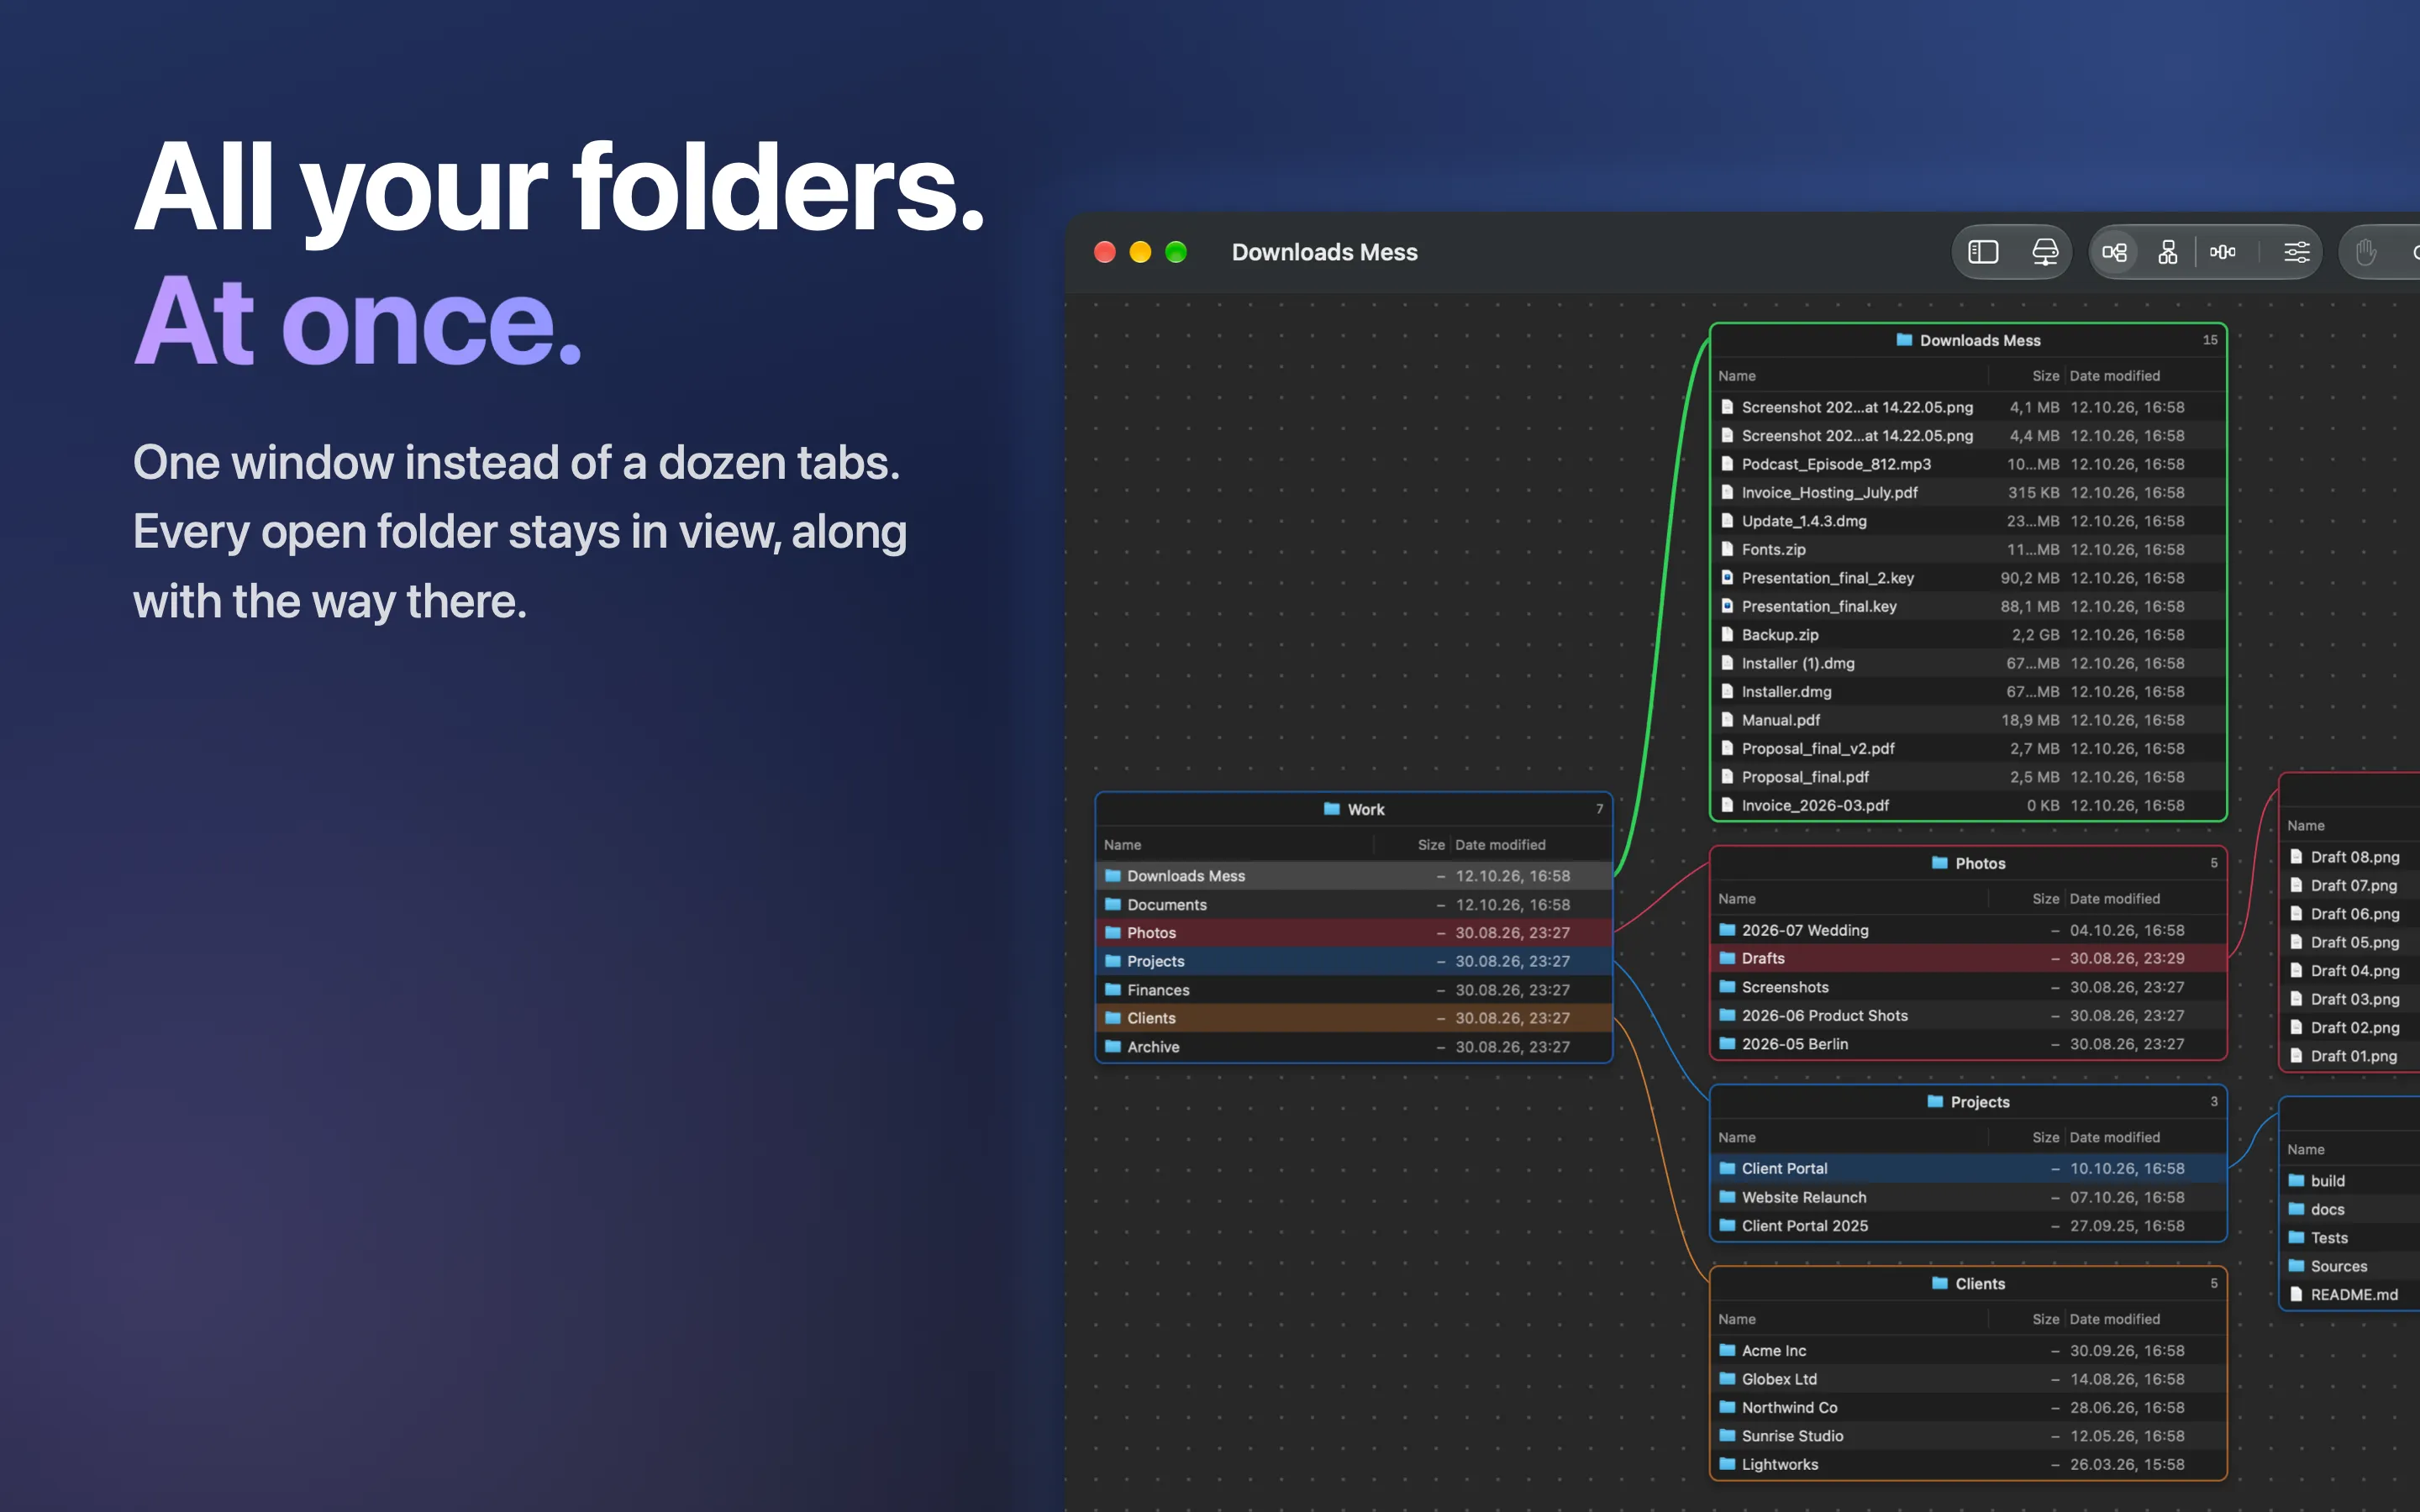Sort Photos node by Date modified

(x=2114, y=899)
